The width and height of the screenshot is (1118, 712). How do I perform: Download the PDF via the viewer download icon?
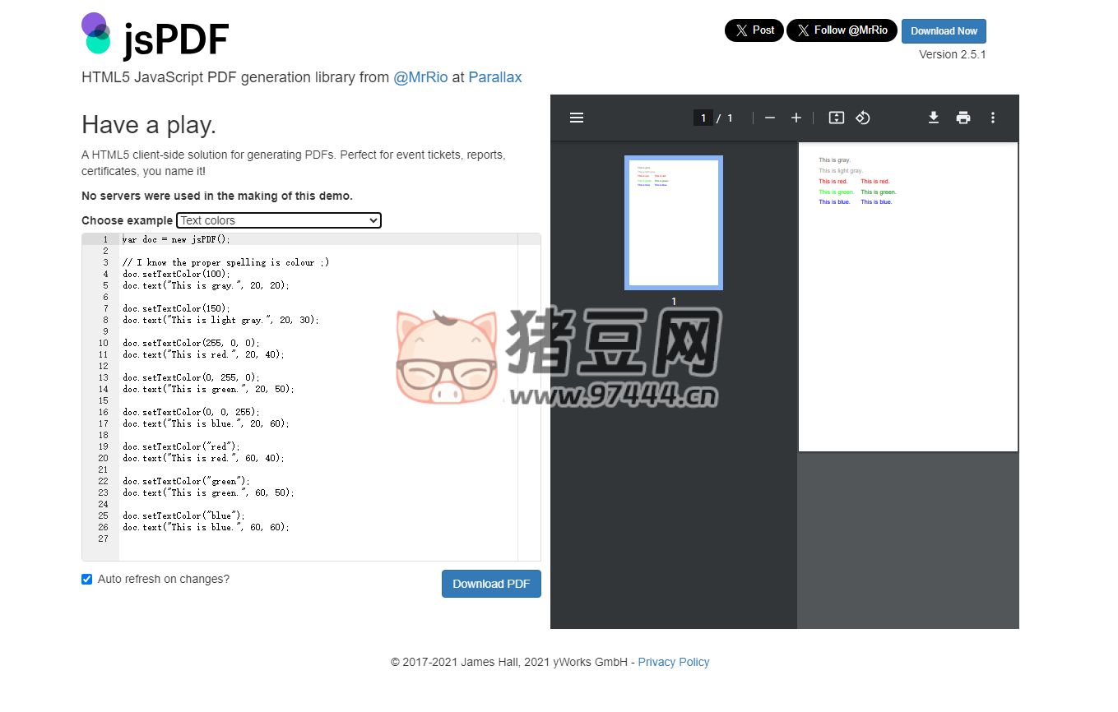tap(934, 118)
